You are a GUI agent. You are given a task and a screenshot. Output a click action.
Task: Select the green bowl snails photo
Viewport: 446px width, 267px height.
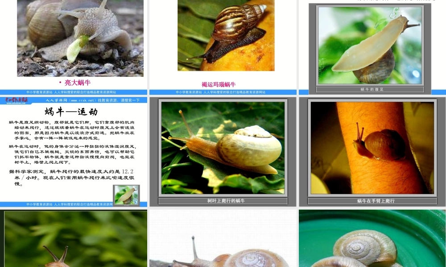tap(372, 239)
